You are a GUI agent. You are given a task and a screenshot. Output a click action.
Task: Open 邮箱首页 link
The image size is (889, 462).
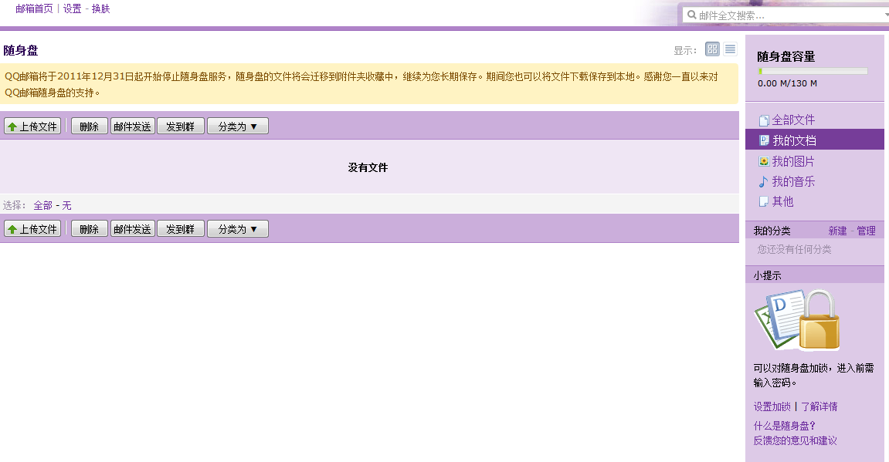tap(34, 8)
